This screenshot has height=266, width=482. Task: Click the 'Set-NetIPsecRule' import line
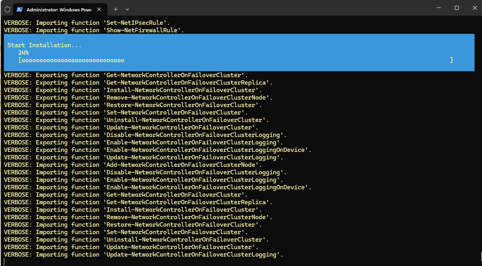[x=87, y=23]
